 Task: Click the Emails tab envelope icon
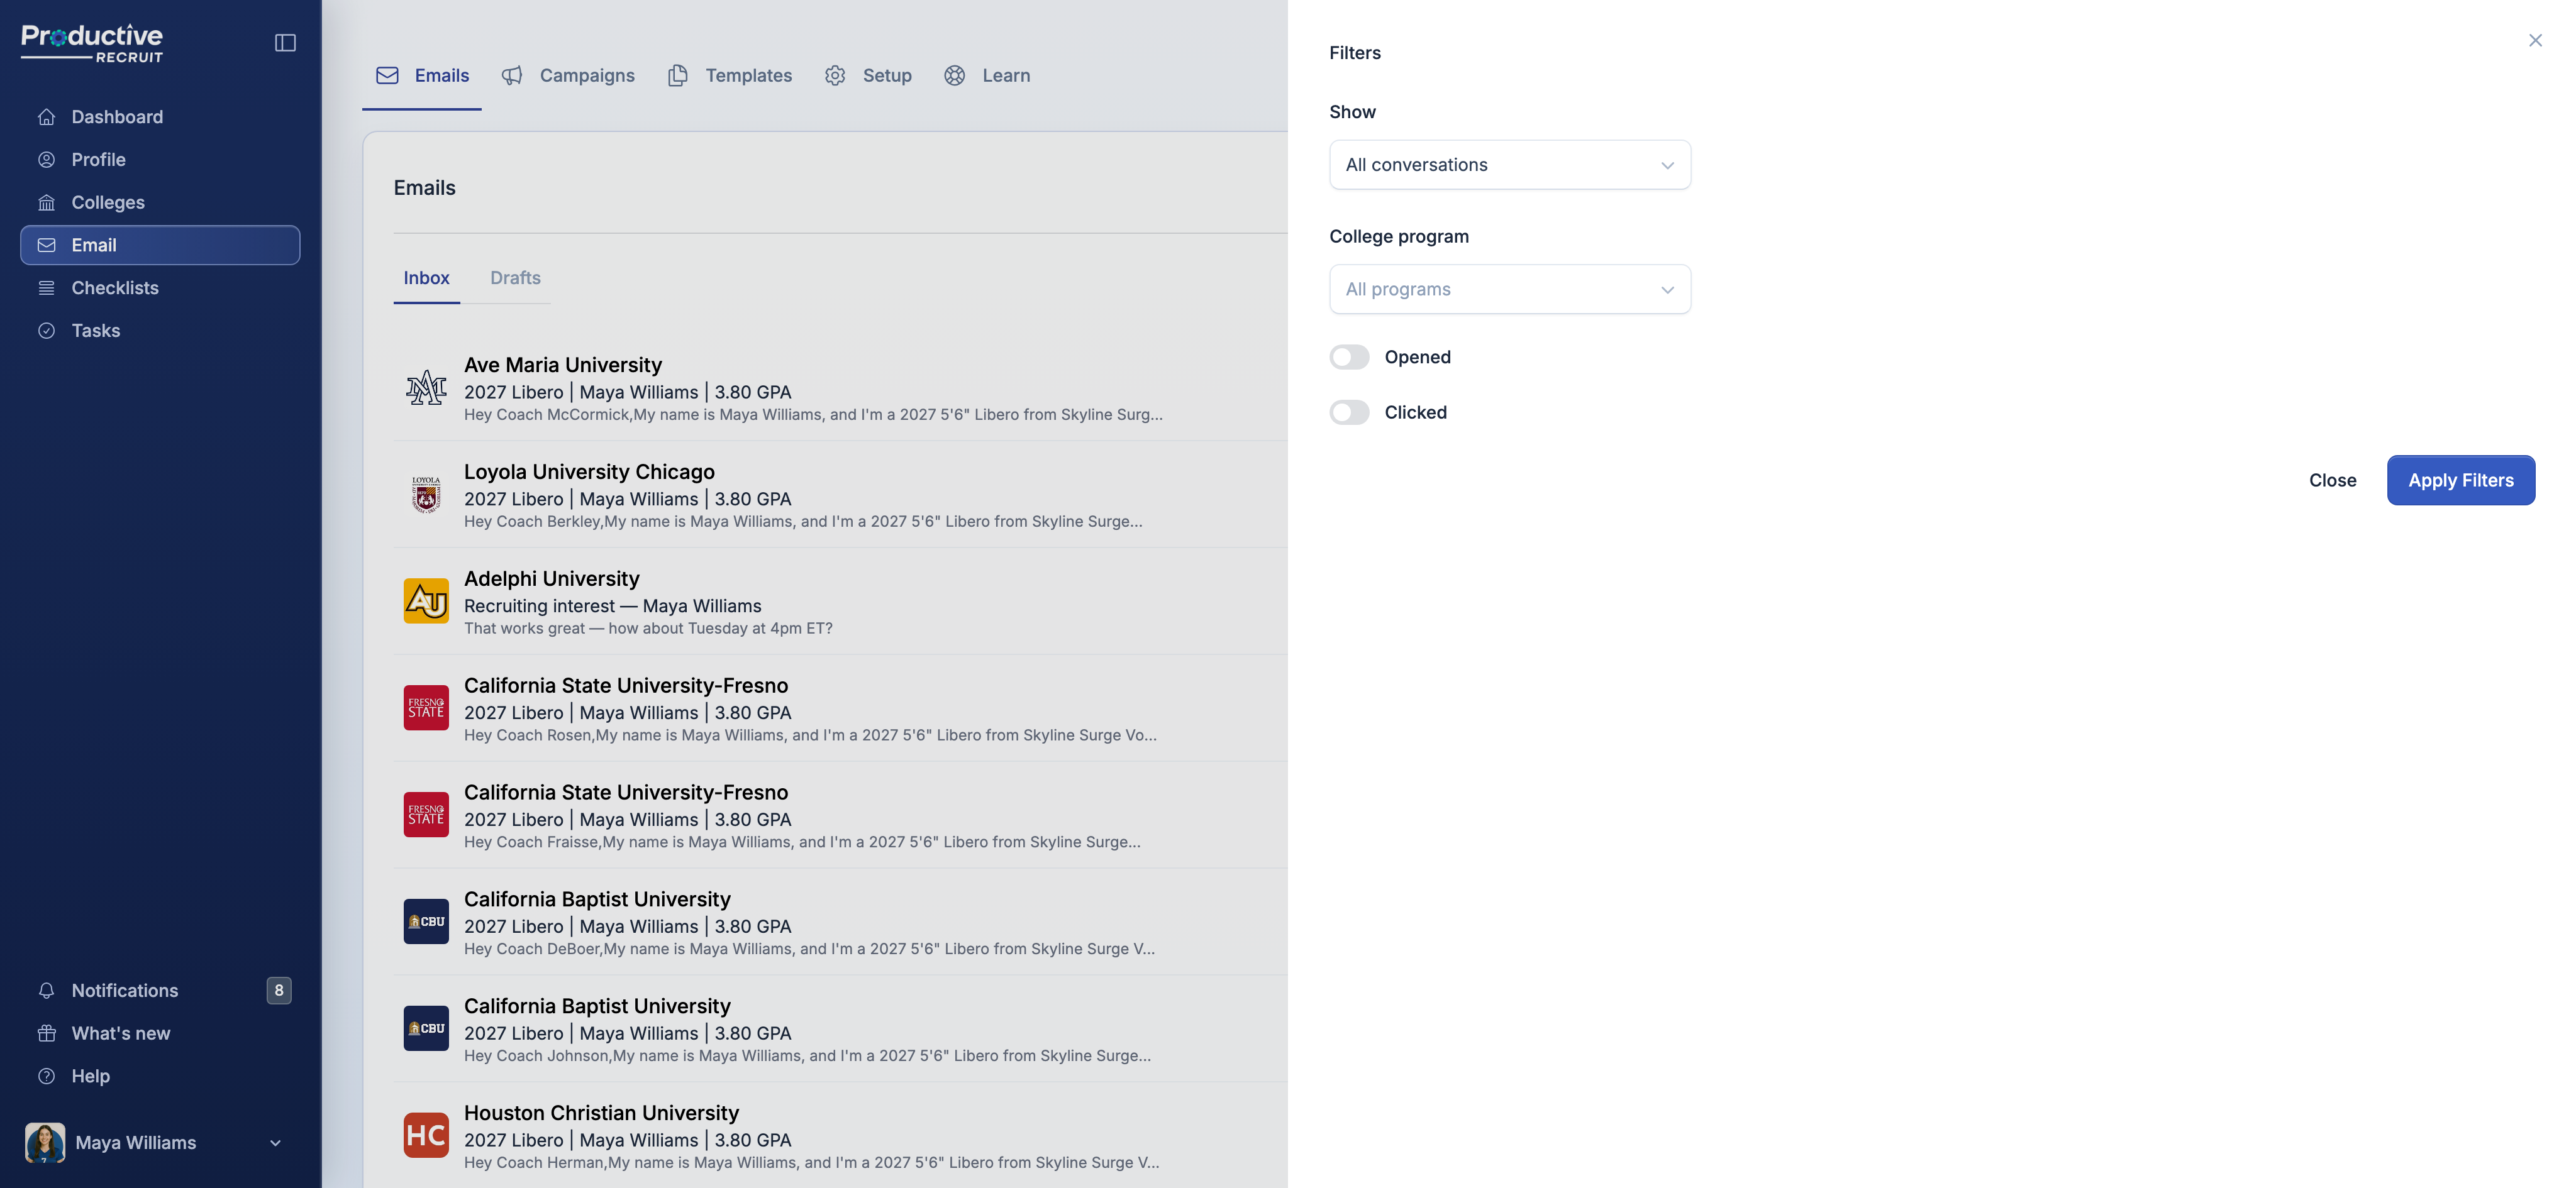pyautogui.click(x=387, y=76)
